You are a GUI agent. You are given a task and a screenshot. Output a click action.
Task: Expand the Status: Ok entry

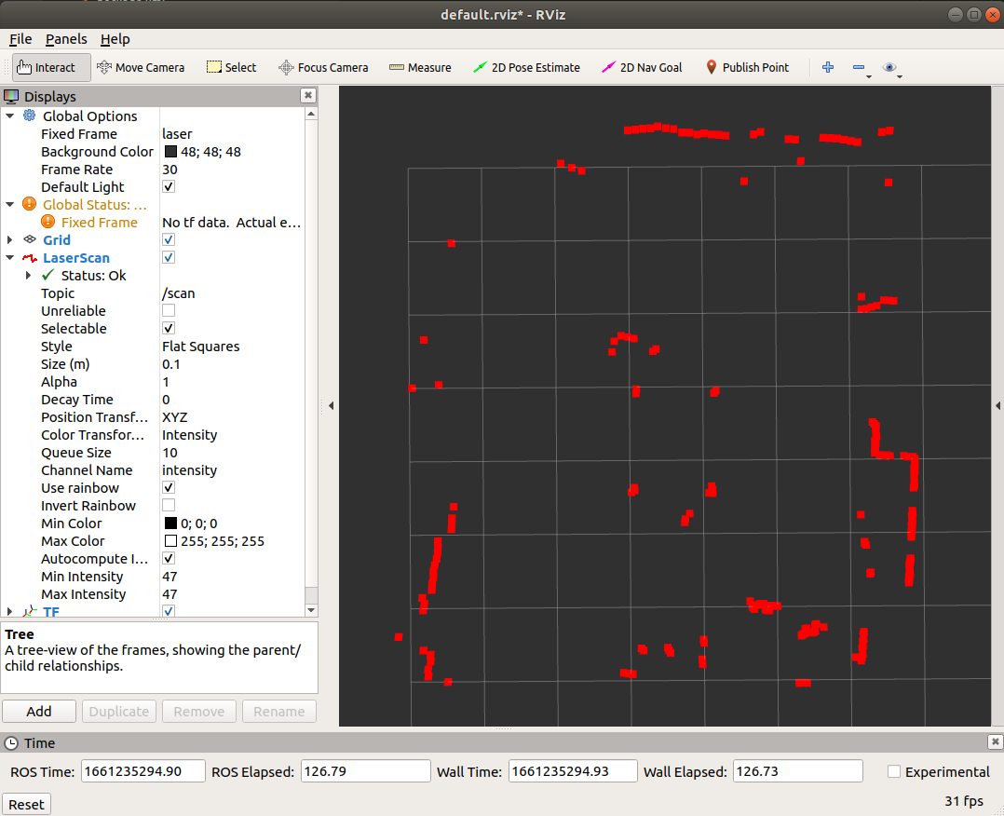pyautogui.click(x=29, y=276)
